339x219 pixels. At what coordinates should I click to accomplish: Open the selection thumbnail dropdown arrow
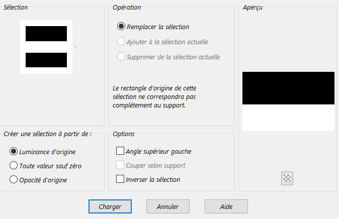click(x=75, y=47)
